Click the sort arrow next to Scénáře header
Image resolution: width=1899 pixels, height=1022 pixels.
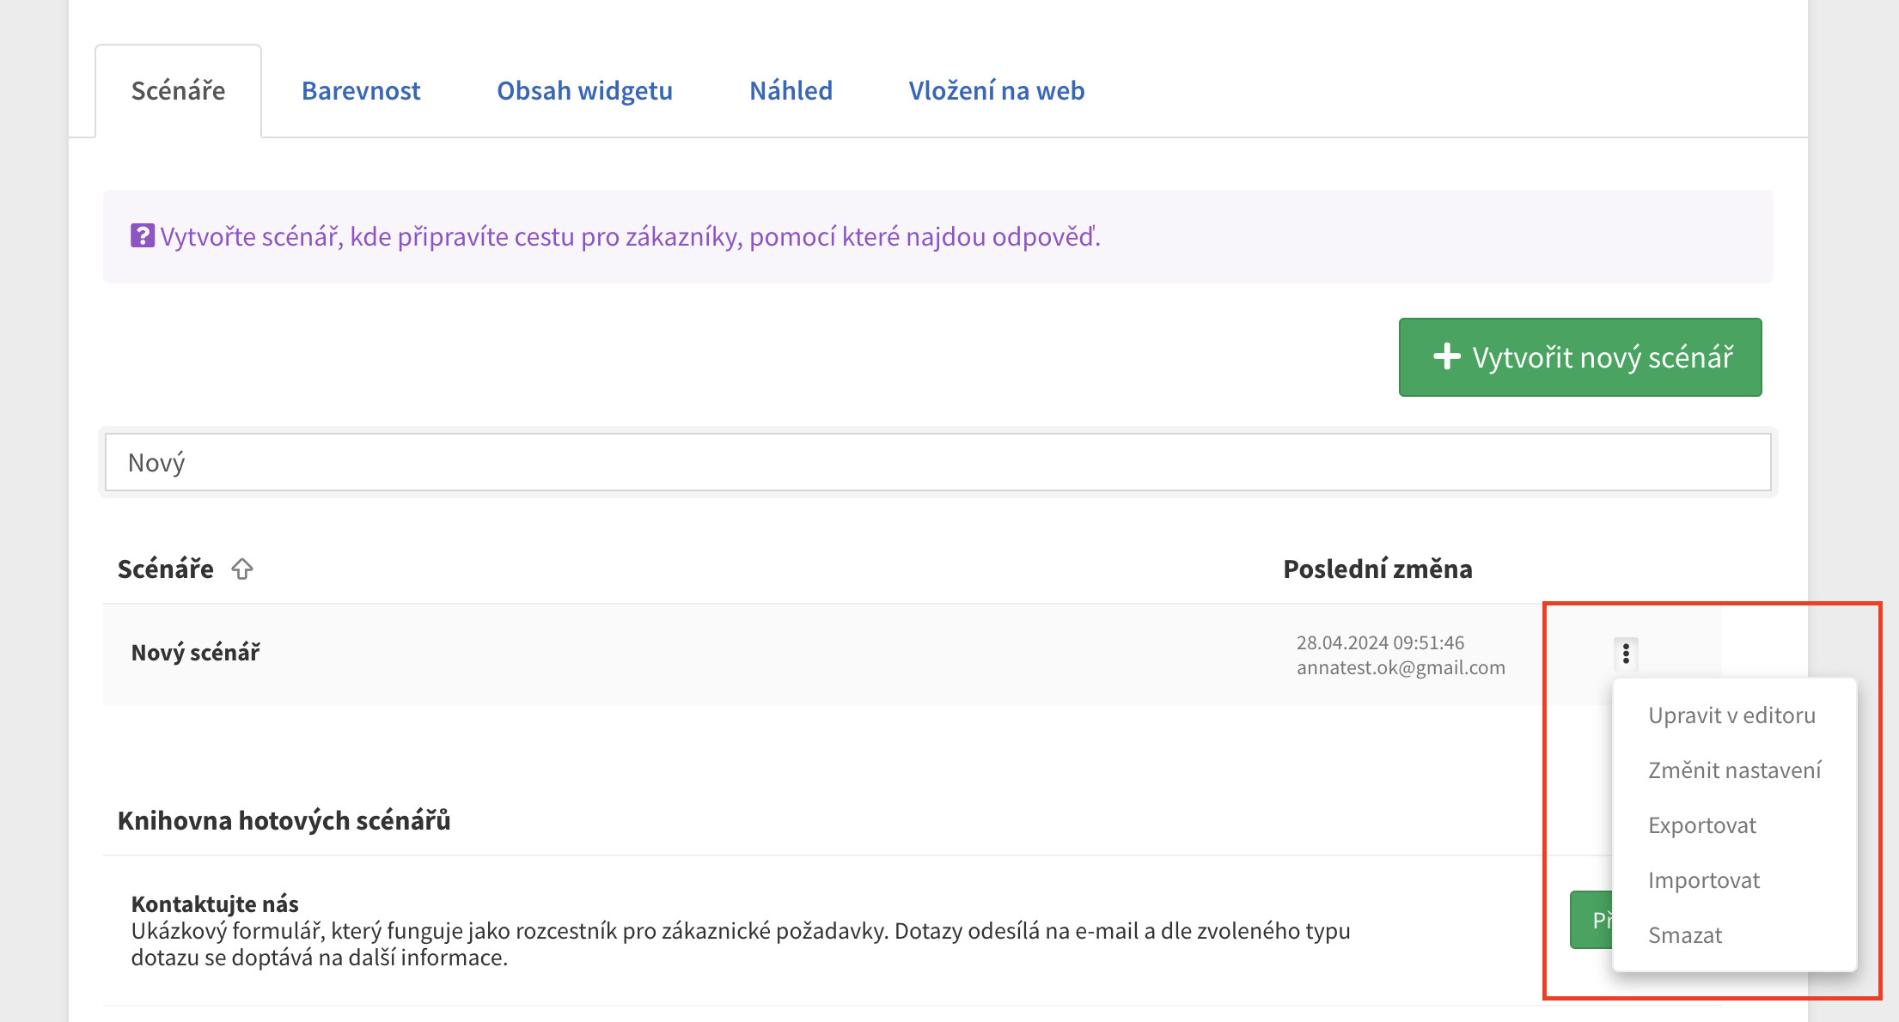point(242,569)
